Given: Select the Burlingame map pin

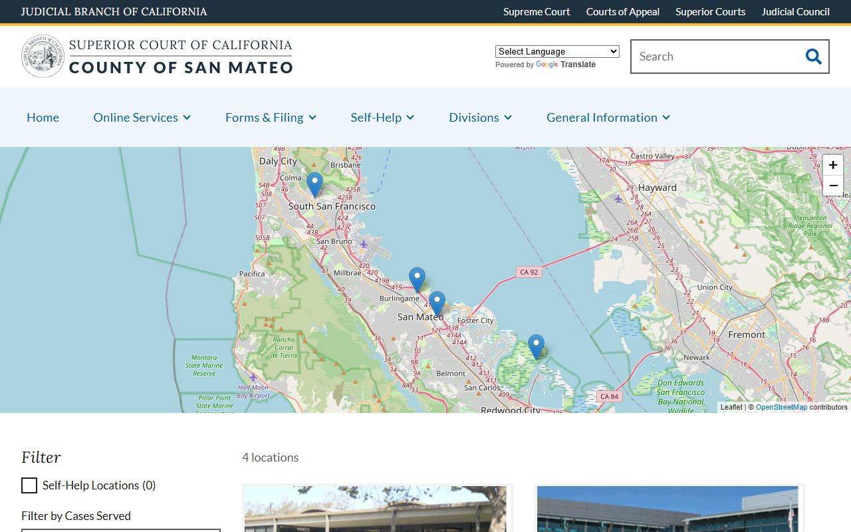Looking at the screenshot, I should coord(417,280).
